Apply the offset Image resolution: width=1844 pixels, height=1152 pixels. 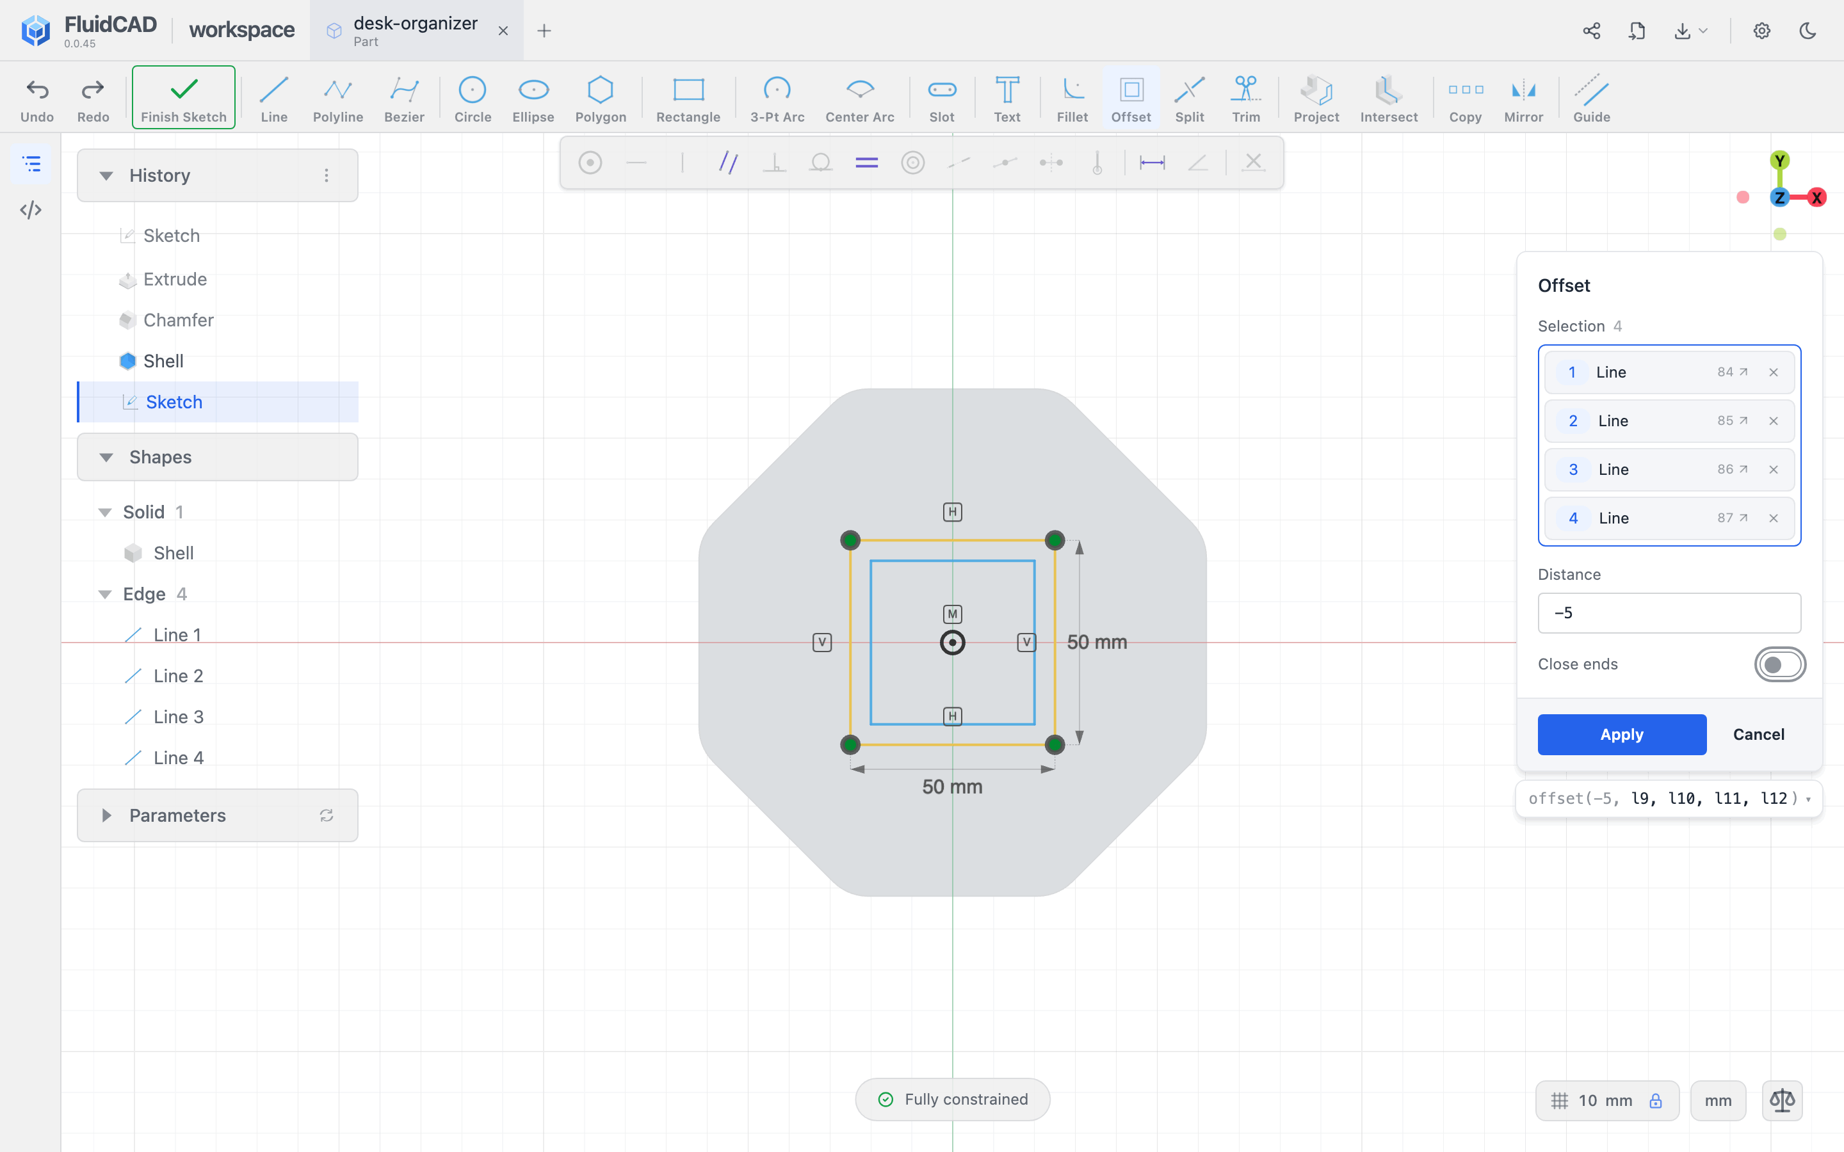pyautogui.click(x=1621, y=735)
